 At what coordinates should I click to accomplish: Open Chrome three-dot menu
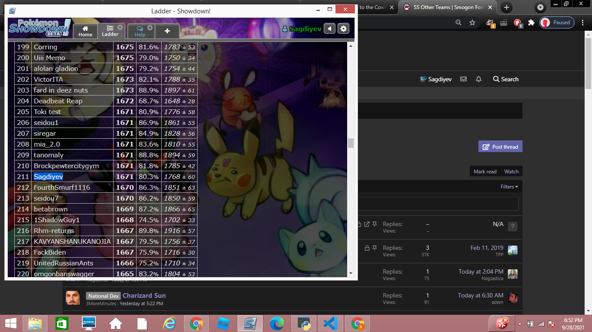click(583, 22)
